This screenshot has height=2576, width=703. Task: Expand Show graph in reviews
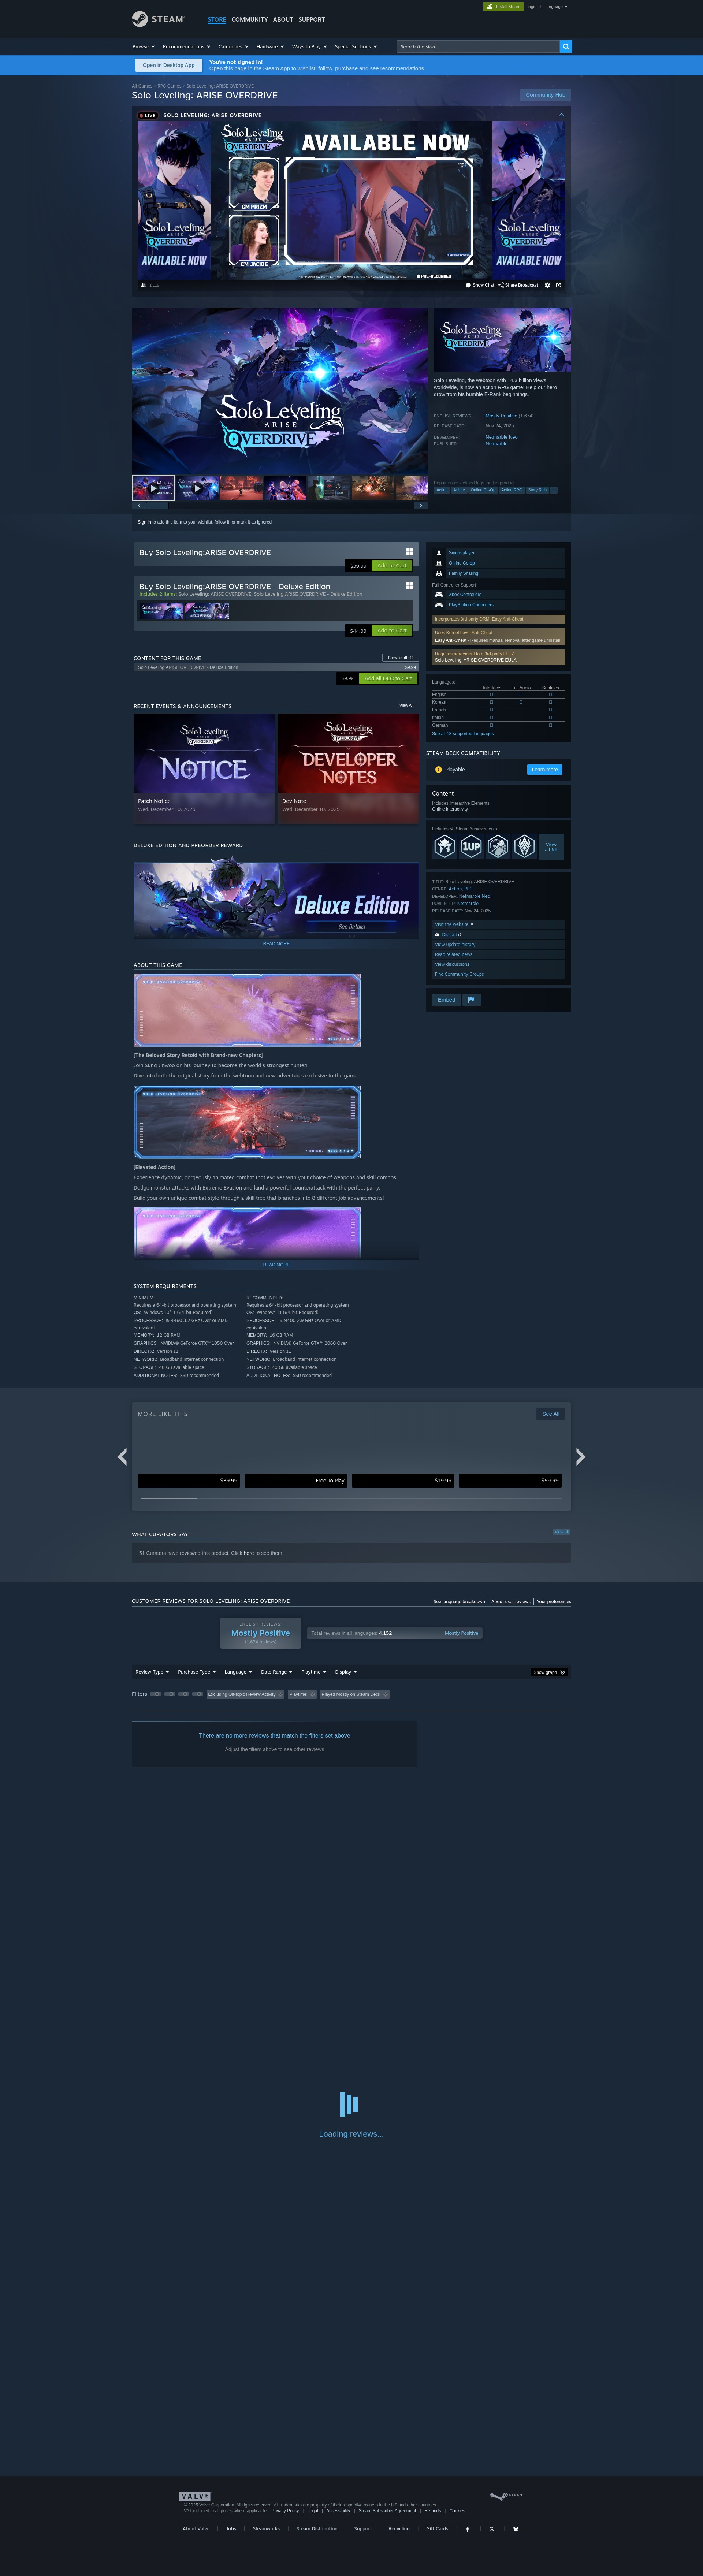[x=549, y=1672]
